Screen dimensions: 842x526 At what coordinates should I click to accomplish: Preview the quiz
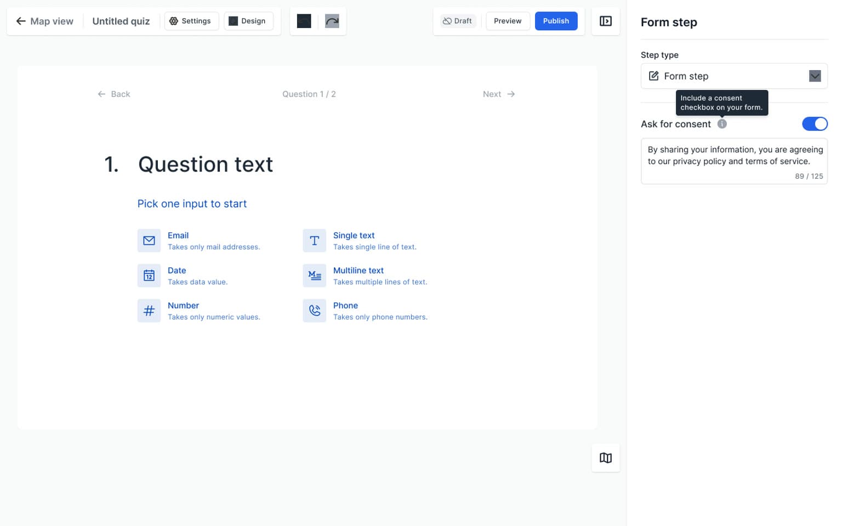pos(508,21)
